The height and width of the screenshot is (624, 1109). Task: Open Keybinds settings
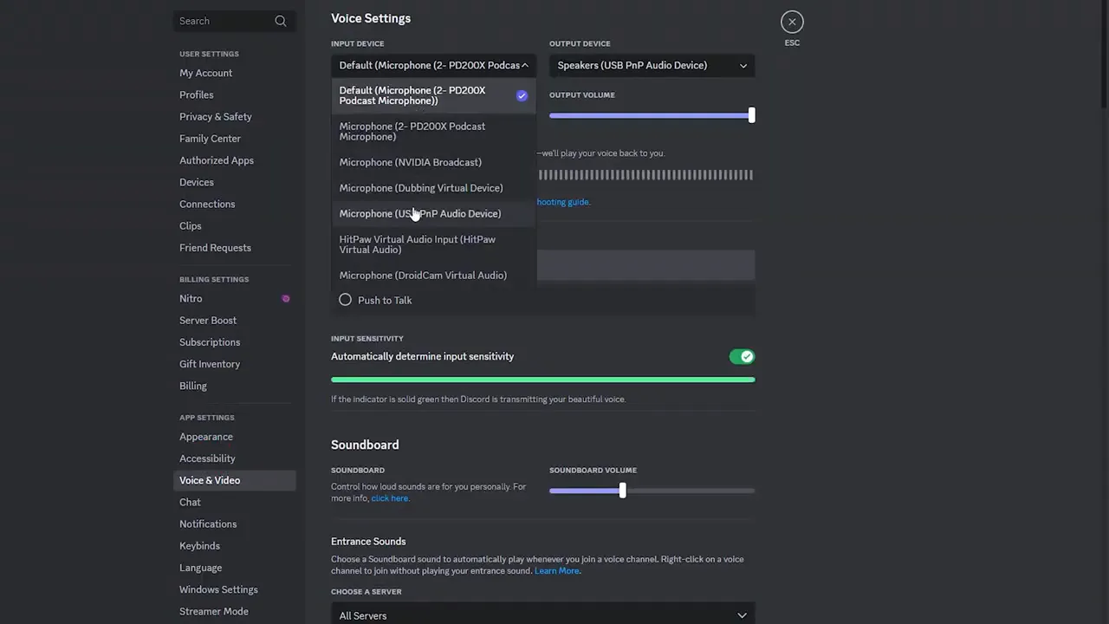(x=234, y=546)
